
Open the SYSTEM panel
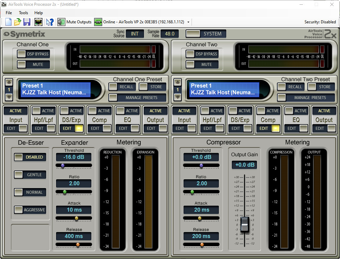point(205,34)
